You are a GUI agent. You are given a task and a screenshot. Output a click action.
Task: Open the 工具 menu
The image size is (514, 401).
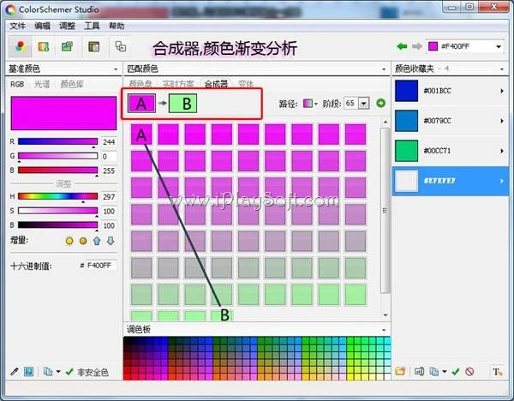pos(92,26)
